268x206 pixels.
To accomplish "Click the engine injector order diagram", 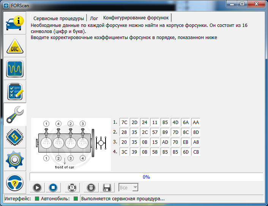I will [71, 145].
